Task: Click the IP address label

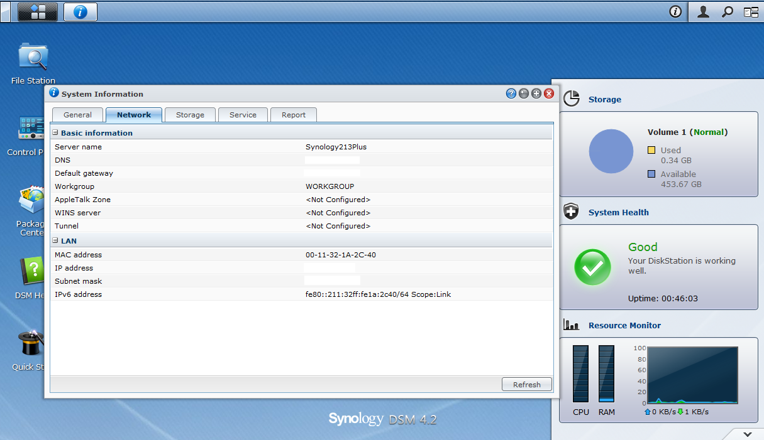Action: (x=75, y=268)
